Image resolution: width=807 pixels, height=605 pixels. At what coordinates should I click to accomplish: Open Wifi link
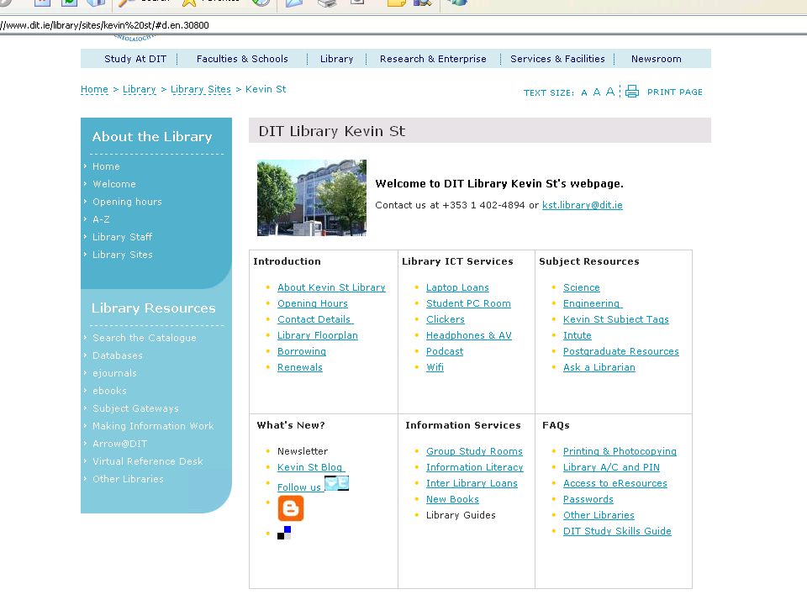click(435, 367)
